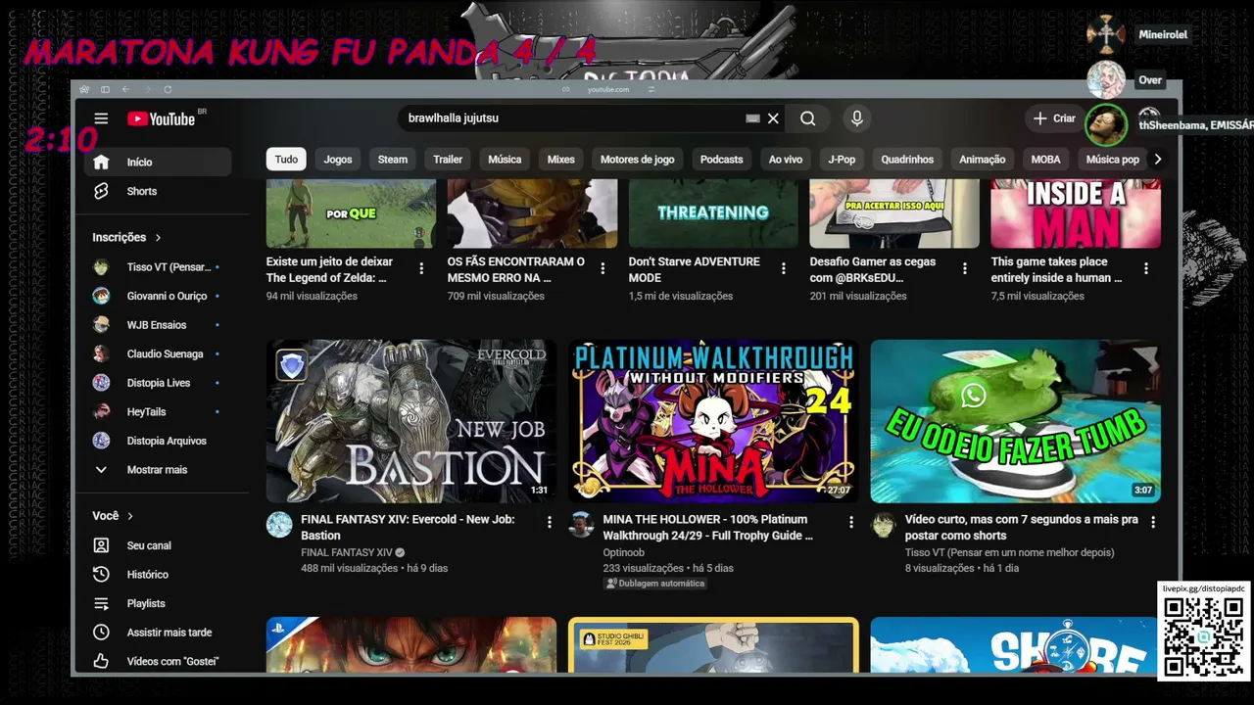Image resolution: width=1254 pixels, height=705 pixels.
Task: Select the Motores de jogo chip
Action: tap(638, 159)
